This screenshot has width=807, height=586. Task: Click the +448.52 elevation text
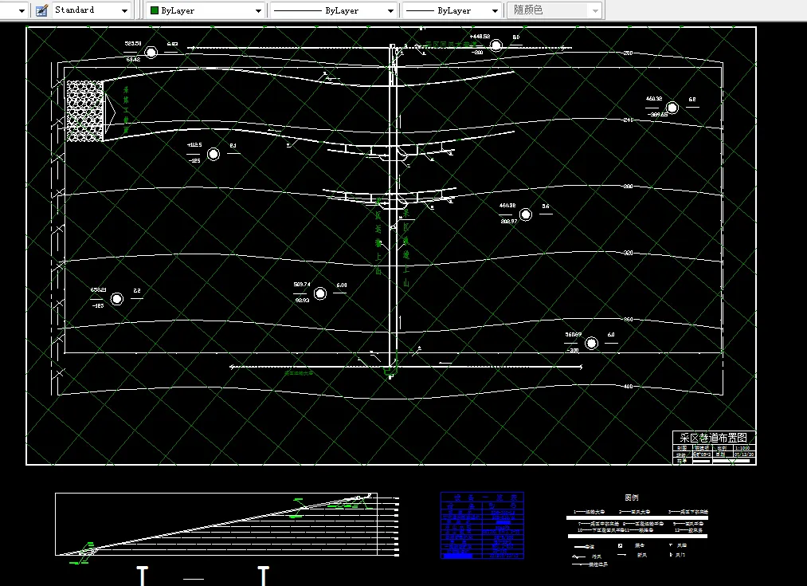pyautogui.click(x=480, y=37)
